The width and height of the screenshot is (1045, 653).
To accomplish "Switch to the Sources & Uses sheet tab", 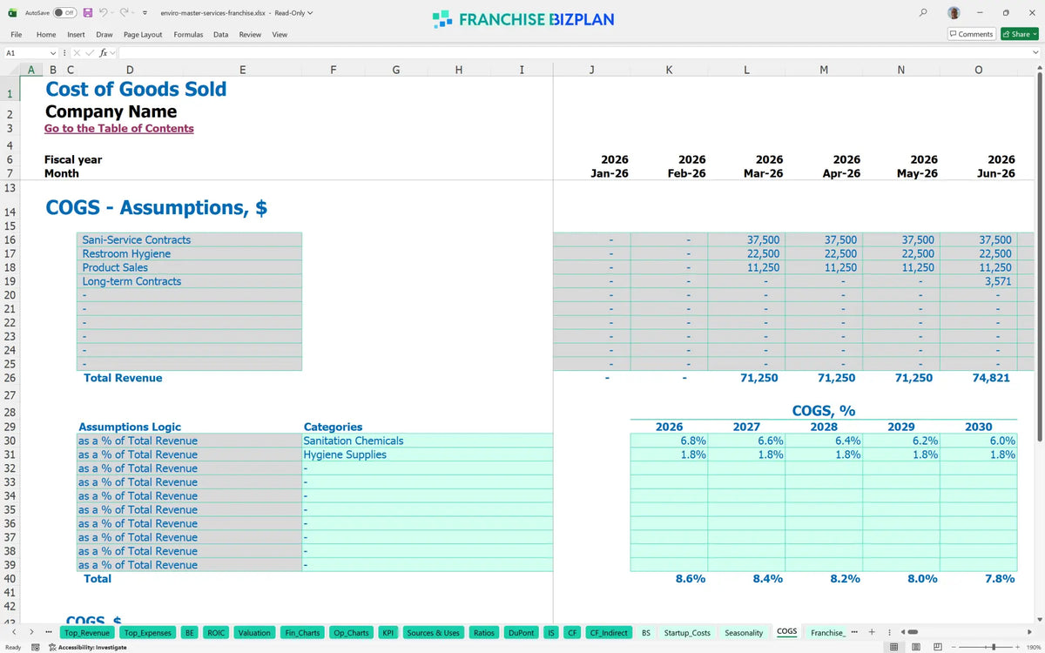I will click(434, 632).
